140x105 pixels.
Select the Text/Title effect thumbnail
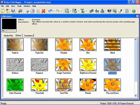[x=64, y=85]
